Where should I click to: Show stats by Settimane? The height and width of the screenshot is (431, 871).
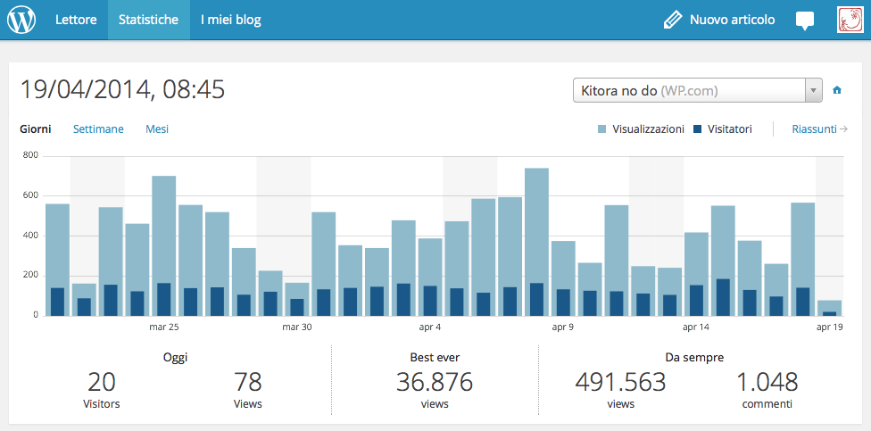point(98,129)
